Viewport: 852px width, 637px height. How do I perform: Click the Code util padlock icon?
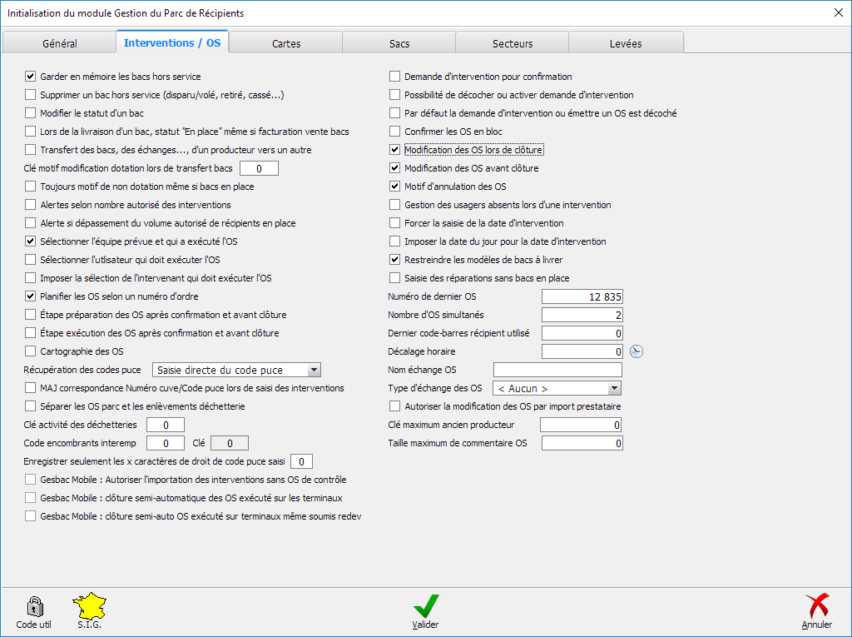[x=33, y=606]
